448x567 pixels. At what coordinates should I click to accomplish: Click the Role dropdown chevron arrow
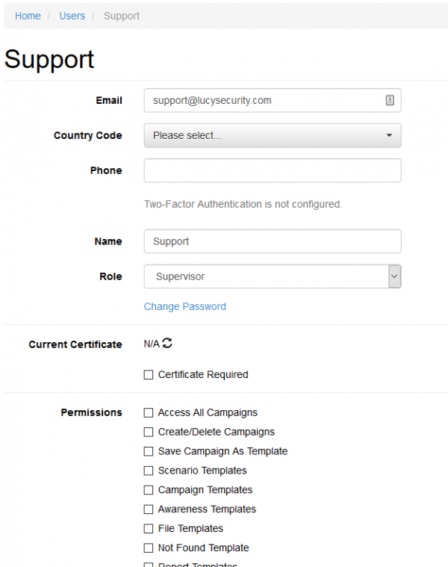coord(394,276)
